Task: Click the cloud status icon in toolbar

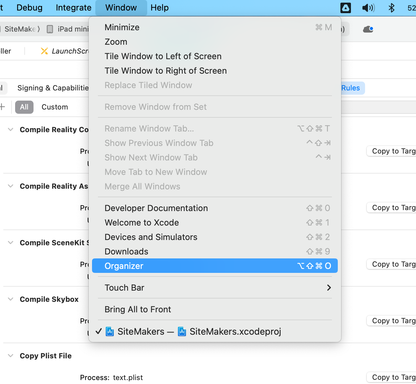Action: point(368,29)
